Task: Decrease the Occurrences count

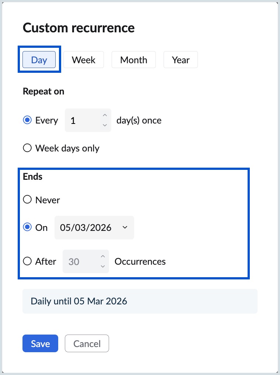Action: coord(103,266)
